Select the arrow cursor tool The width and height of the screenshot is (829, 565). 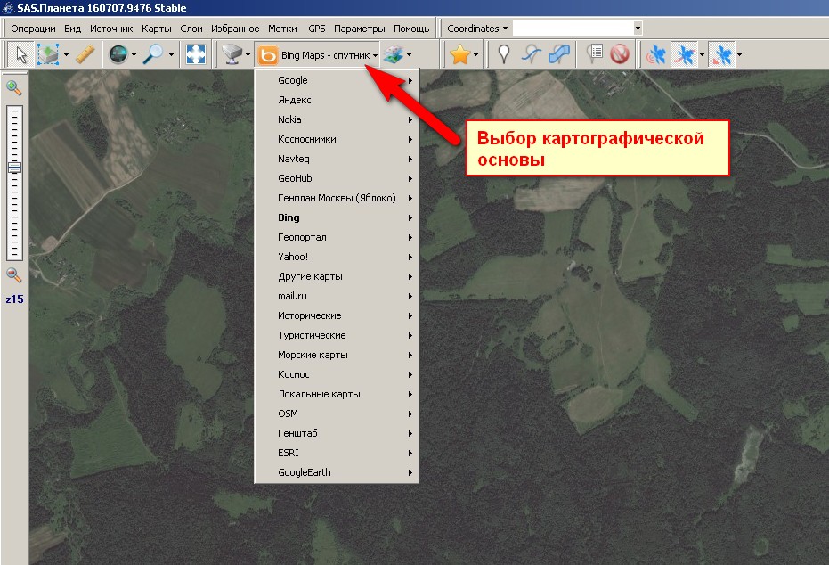point(20,54)
